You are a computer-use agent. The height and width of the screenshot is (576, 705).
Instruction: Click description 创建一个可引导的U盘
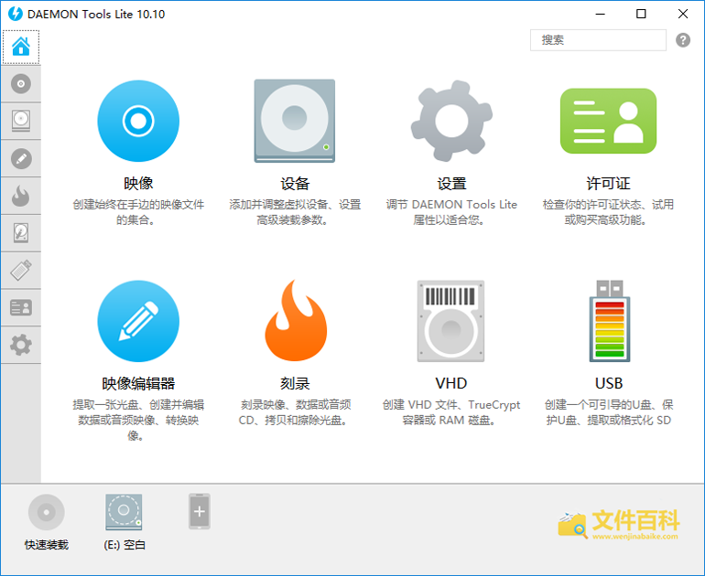[x=609, y=412]
